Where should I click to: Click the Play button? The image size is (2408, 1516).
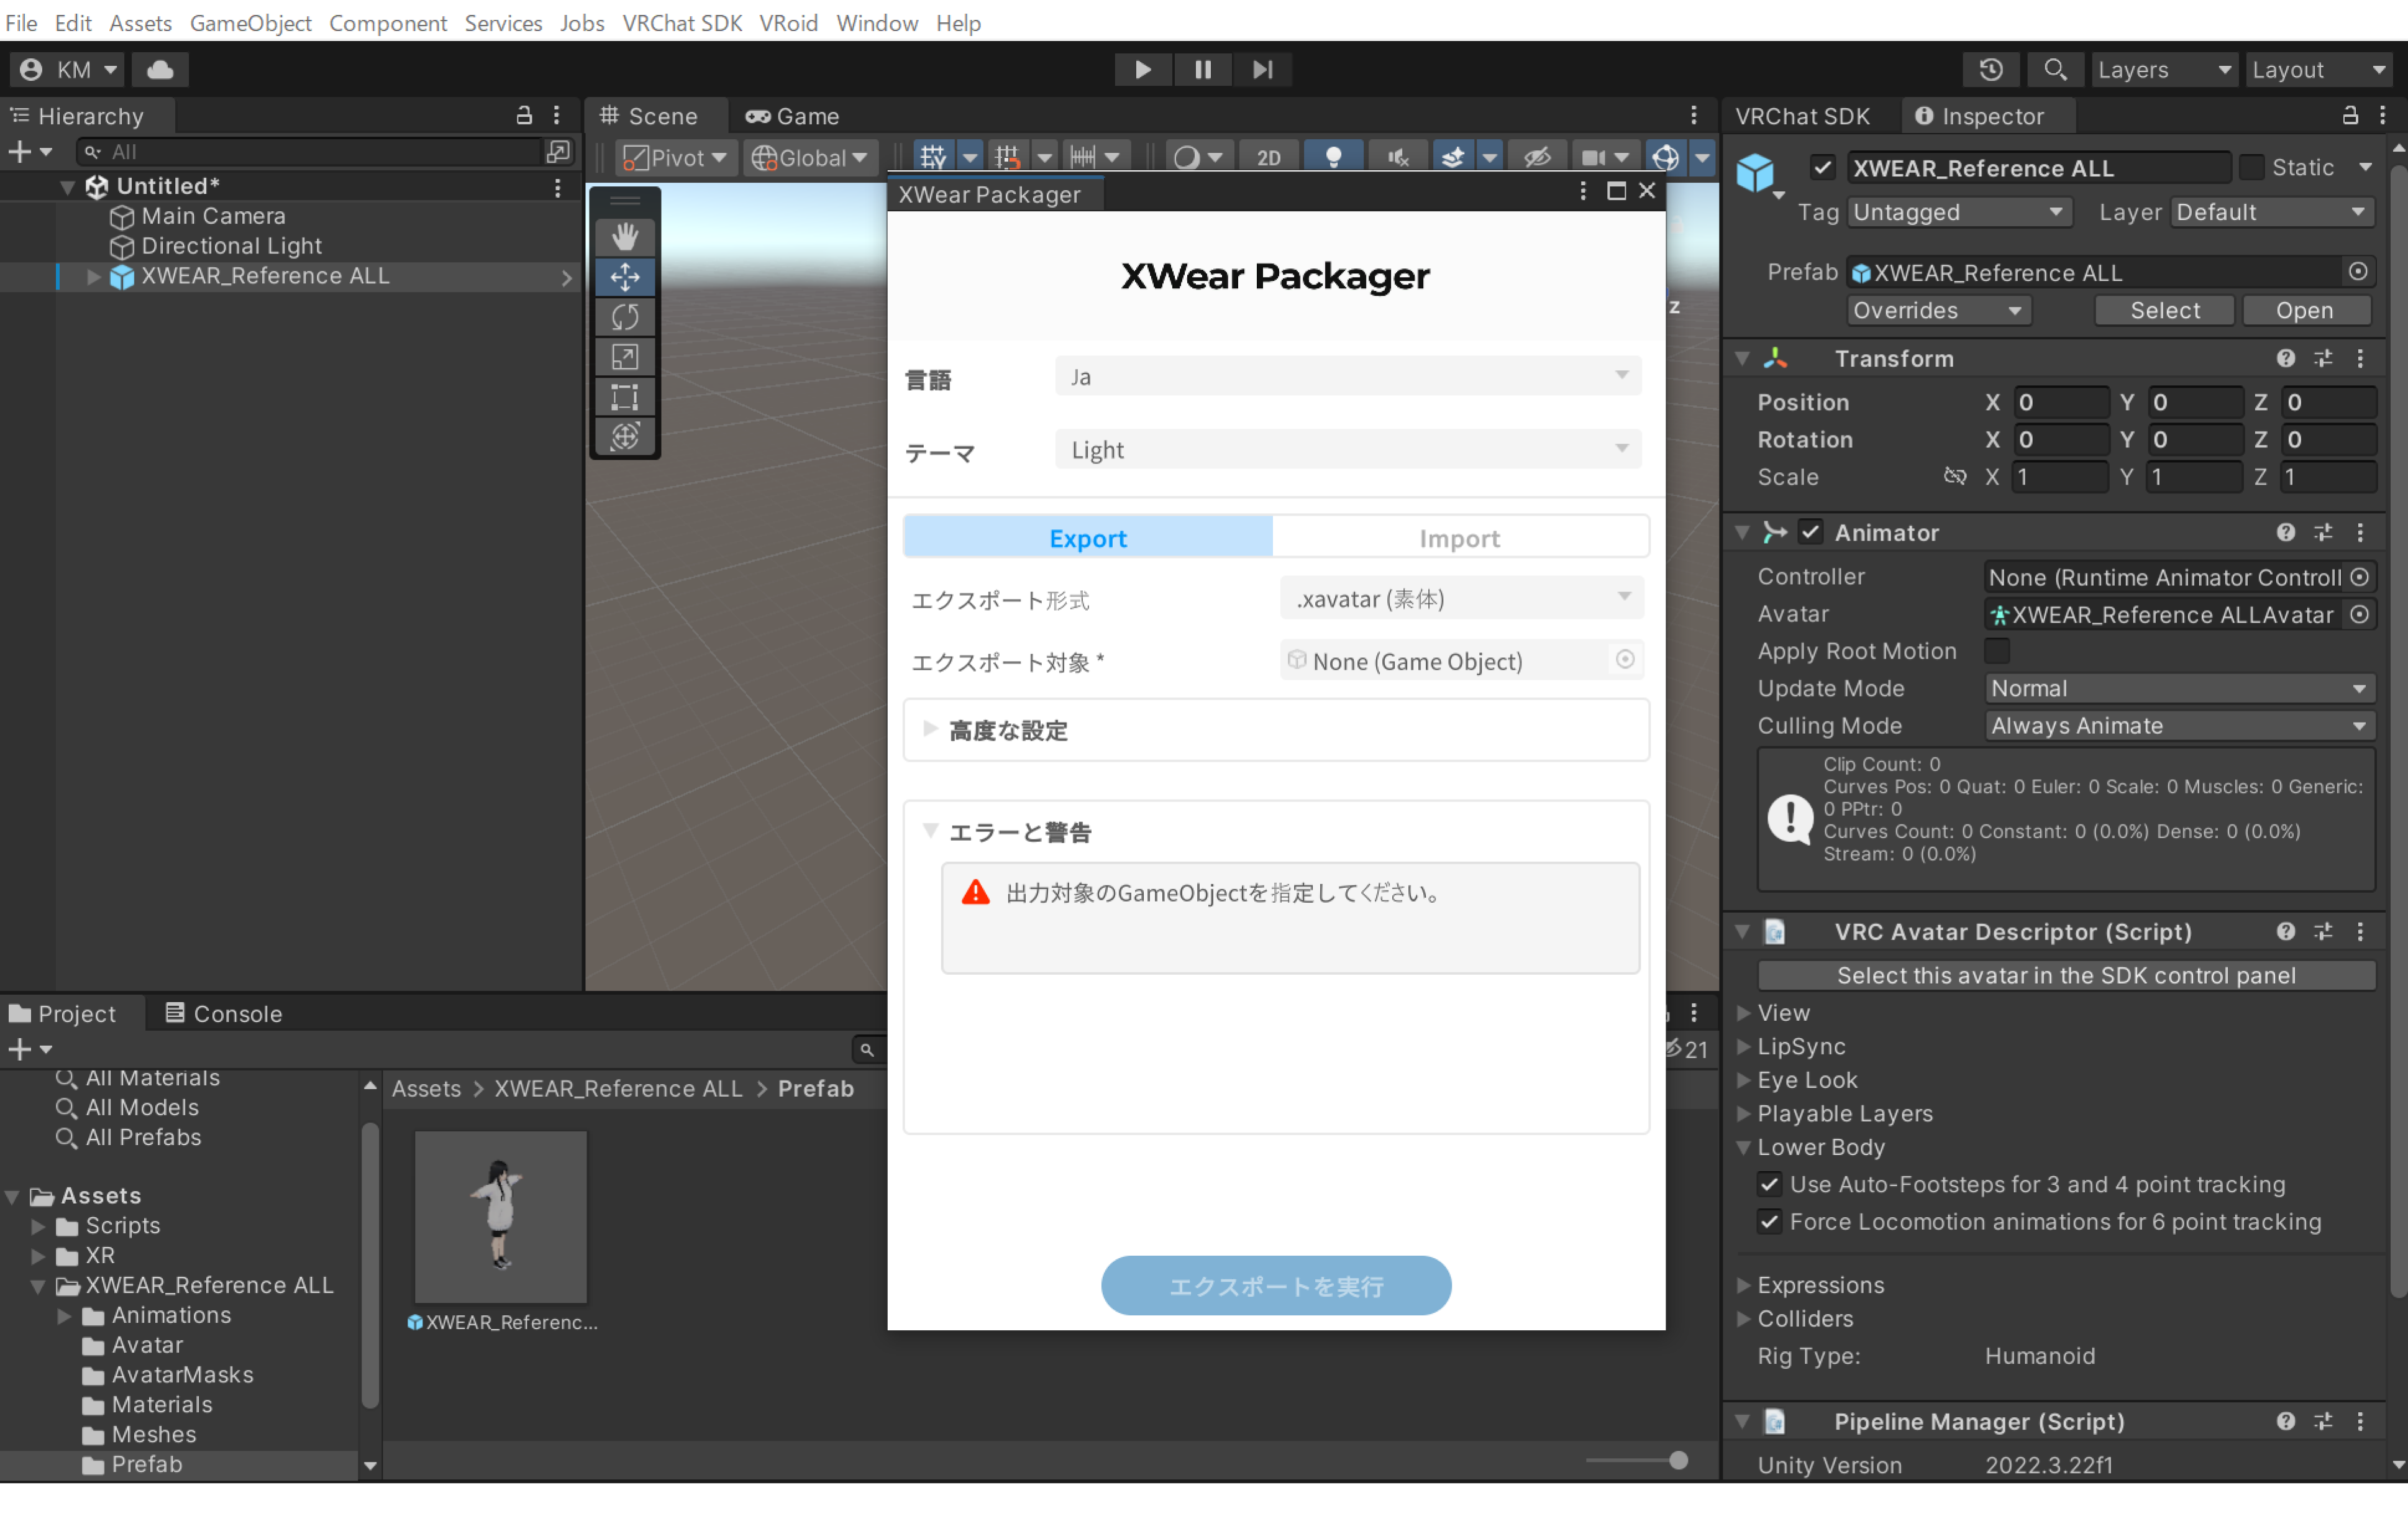click(x=1143, y=69)
